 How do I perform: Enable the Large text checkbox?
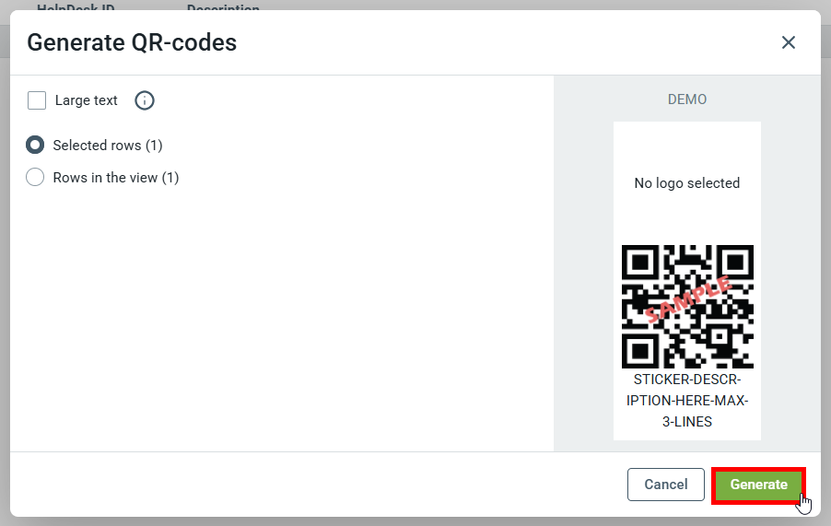(37, 100)
